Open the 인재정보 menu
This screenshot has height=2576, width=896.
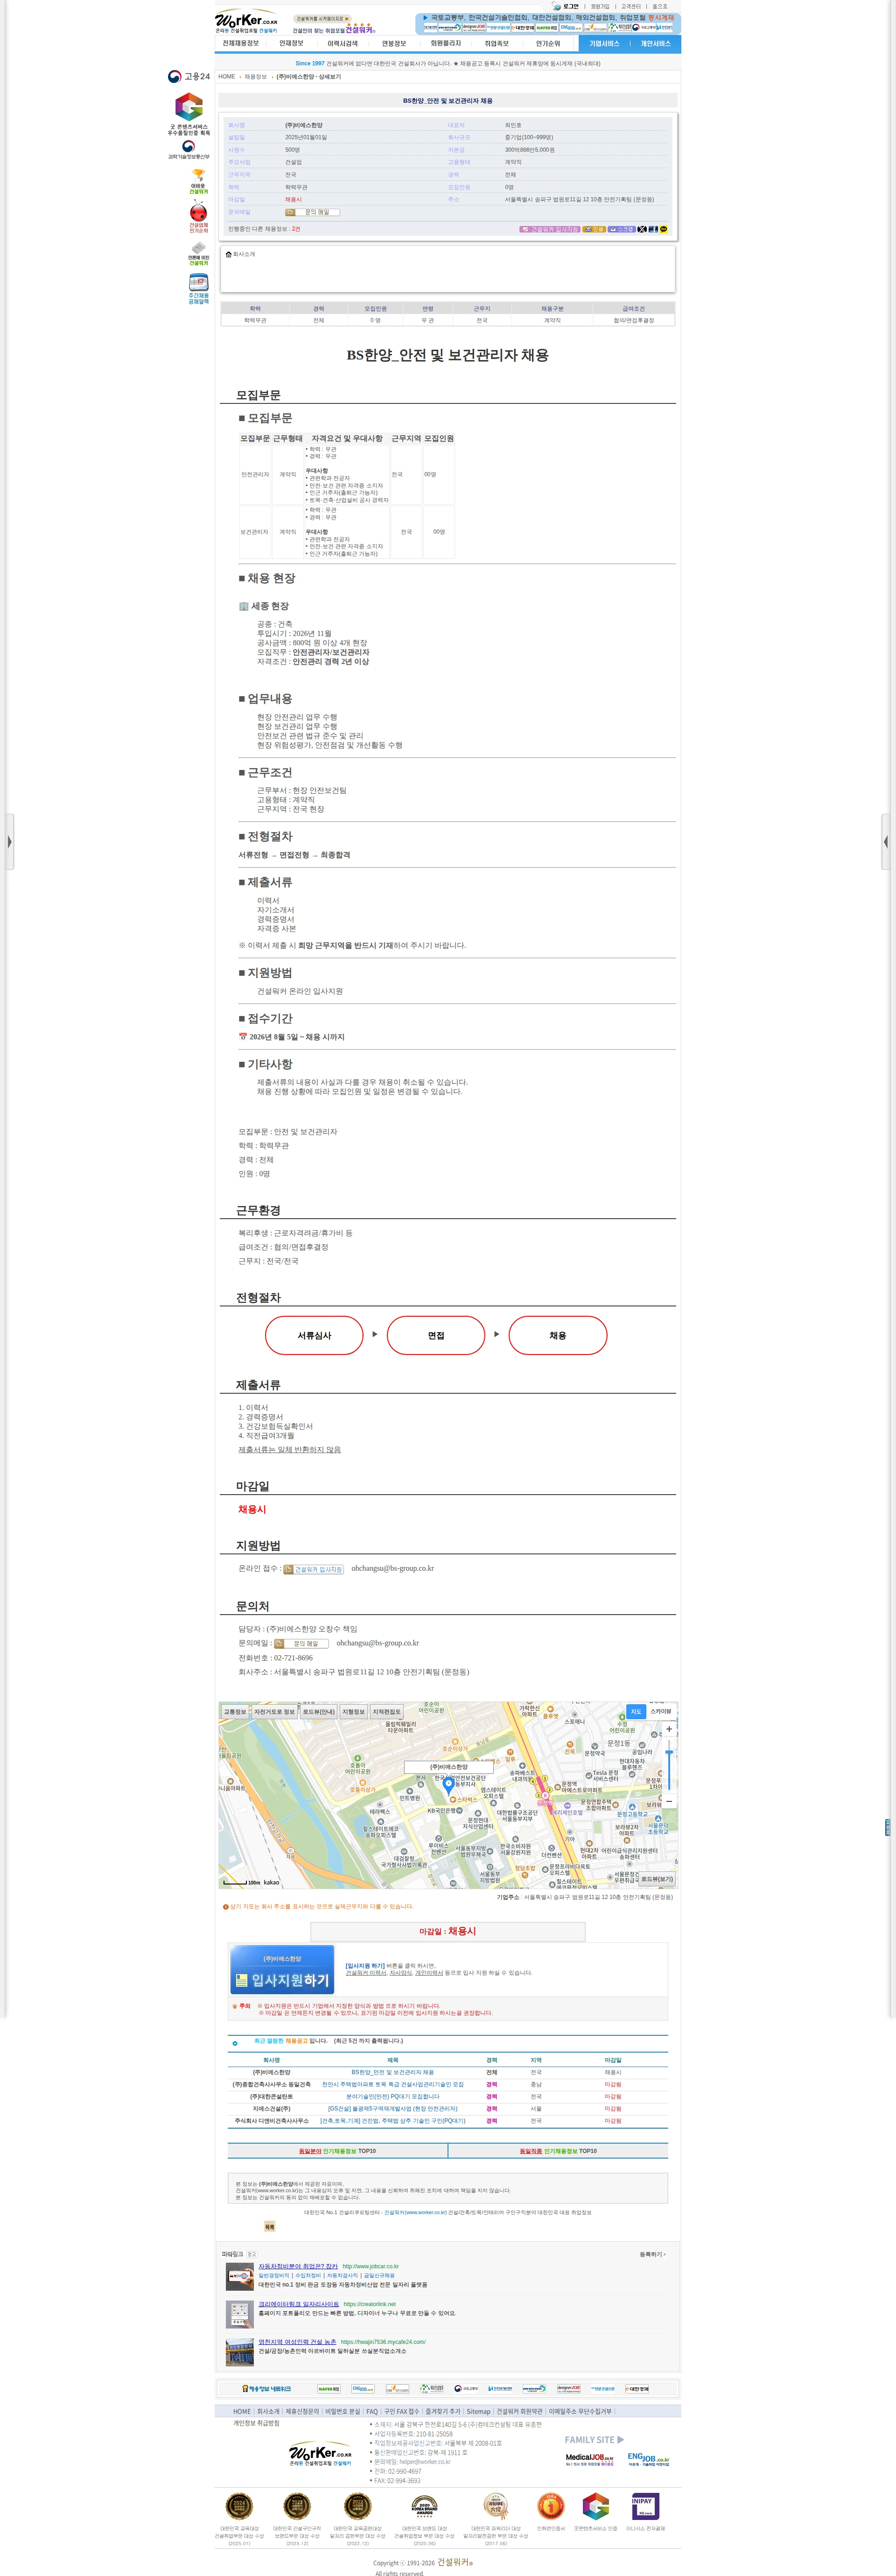(x=291, y=44)
